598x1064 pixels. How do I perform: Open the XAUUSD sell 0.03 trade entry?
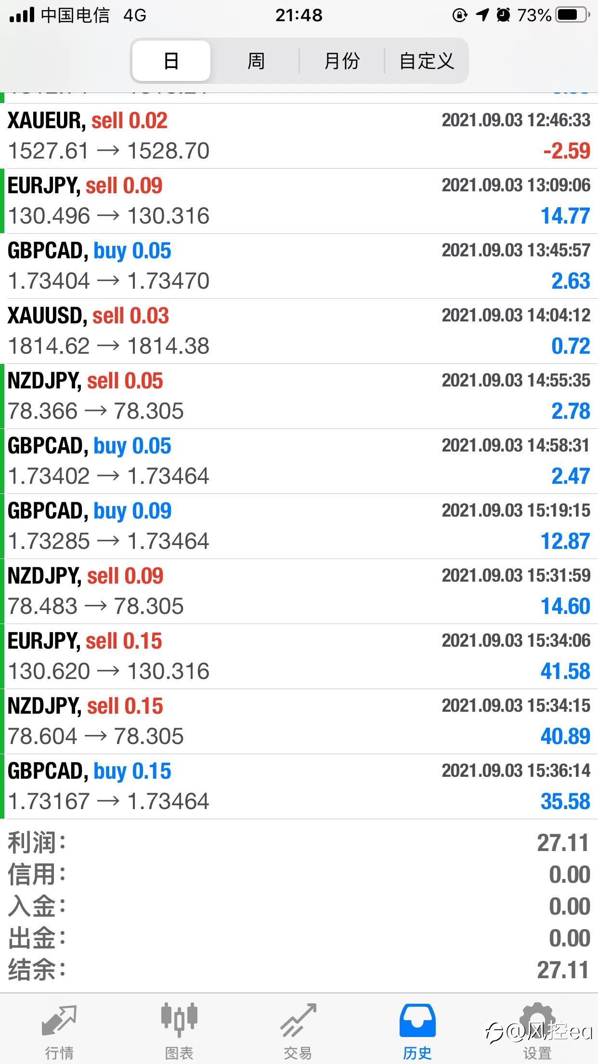(x=299, y=331)
